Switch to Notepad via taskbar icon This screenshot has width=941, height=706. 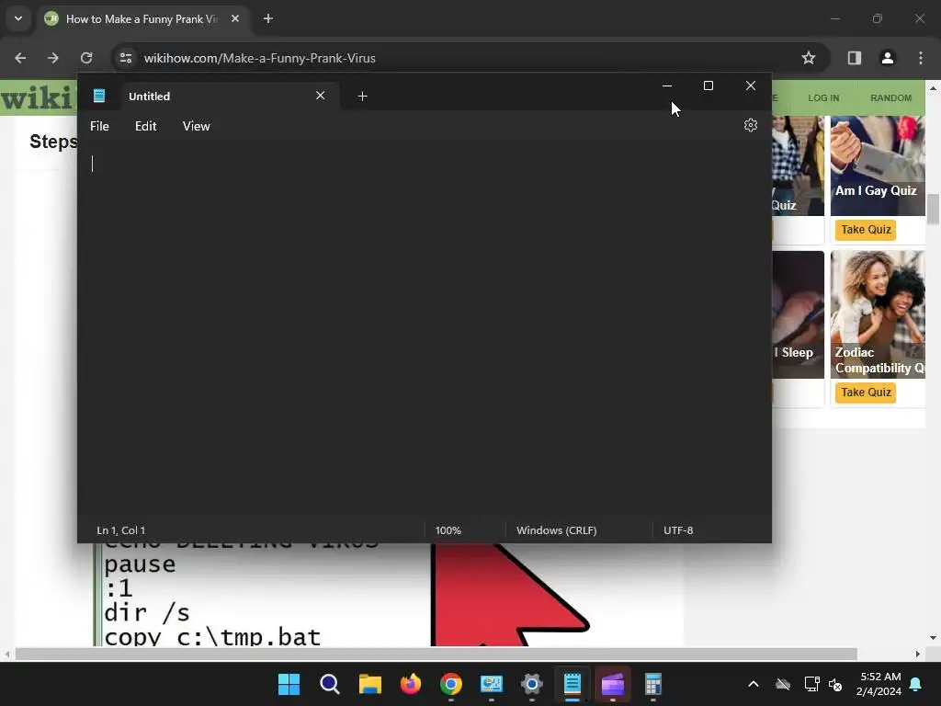(x=572, y=684)
